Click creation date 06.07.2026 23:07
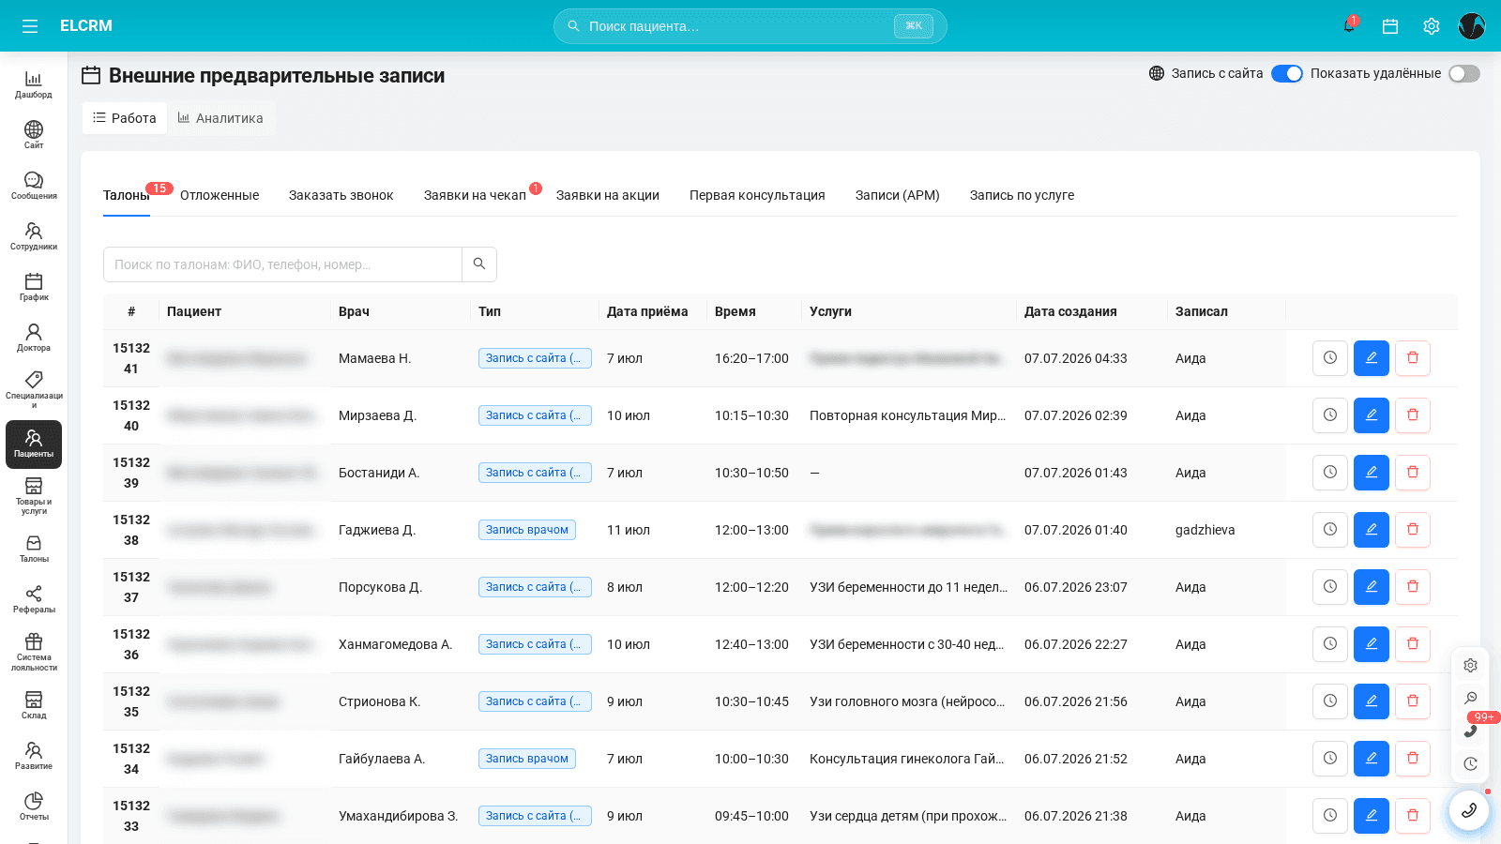This screenshot has width=1501, height=844. (1076, 587)
